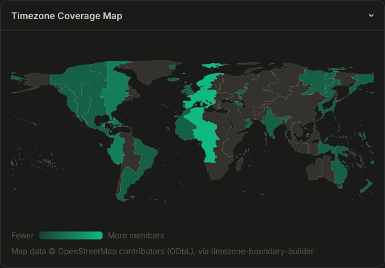Click the 'More members' legend label
The width and height of the screenshot is (385, 268).
click(136, 236)
